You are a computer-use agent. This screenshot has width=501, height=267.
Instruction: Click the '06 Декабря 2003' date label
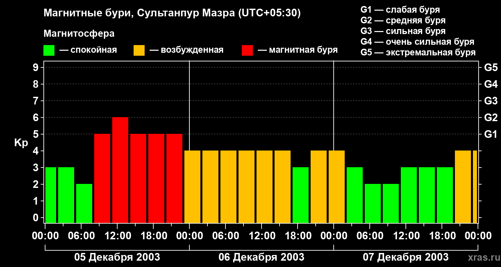point(261,257)
